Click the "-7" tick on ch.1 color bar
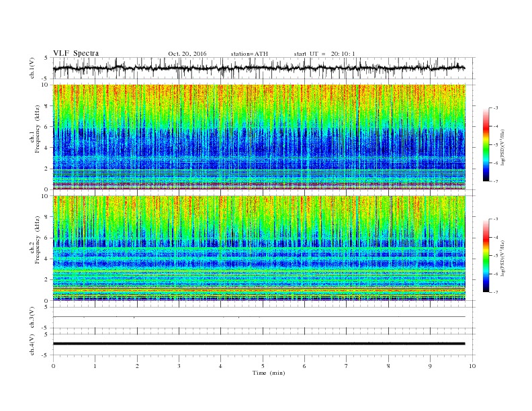The height and width of the screenshot is (411, 532). pyautogui.click(x=496, y=181)
